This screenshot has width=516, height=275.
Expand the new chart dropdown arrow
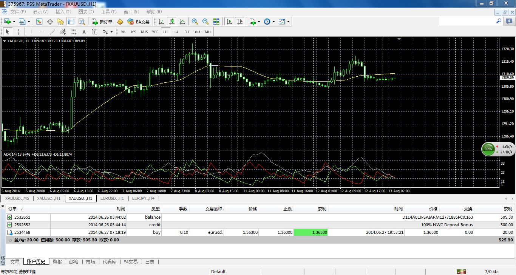click(x=14, y=22)
